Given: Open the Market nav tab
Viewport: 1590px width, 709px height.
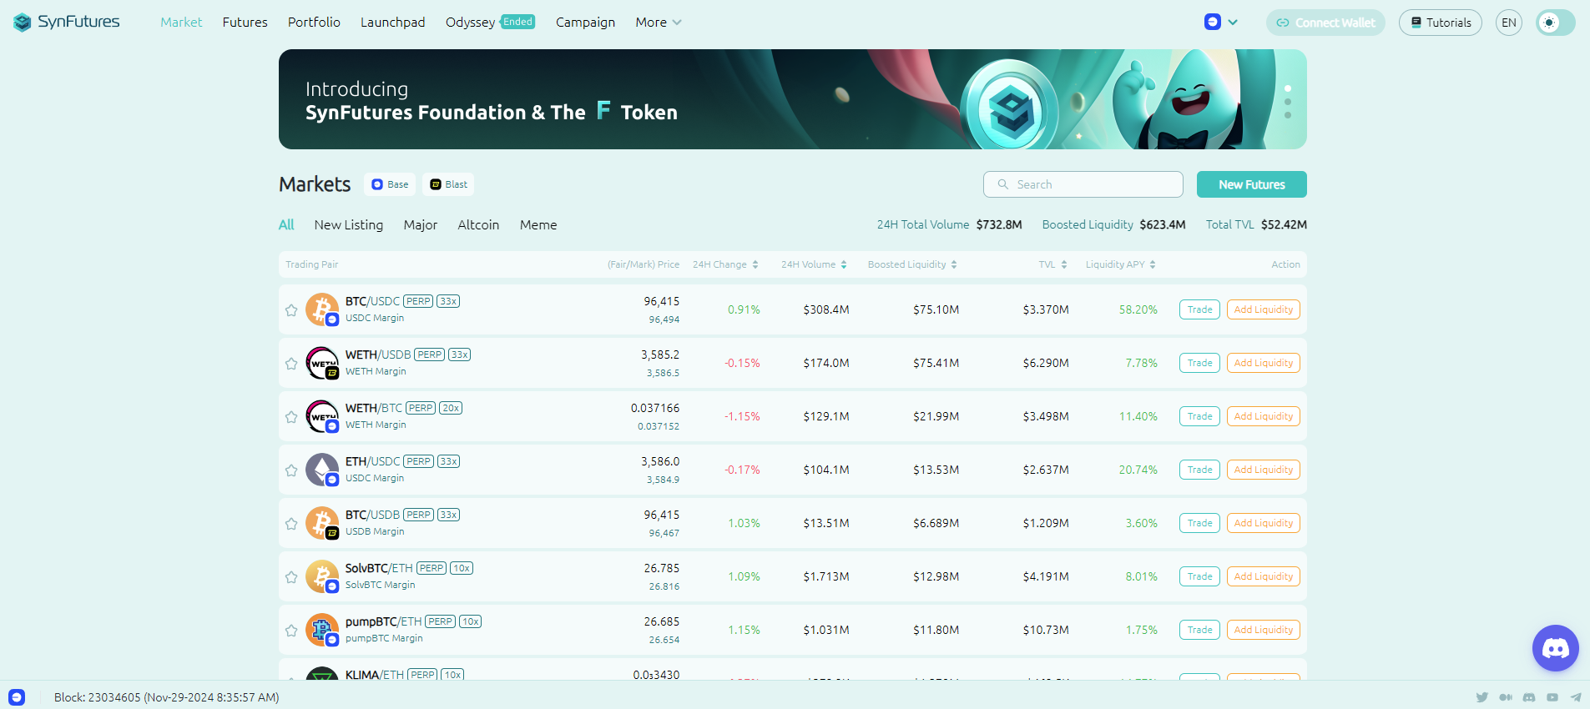Looking at the screenshot, I should (181, 23).
